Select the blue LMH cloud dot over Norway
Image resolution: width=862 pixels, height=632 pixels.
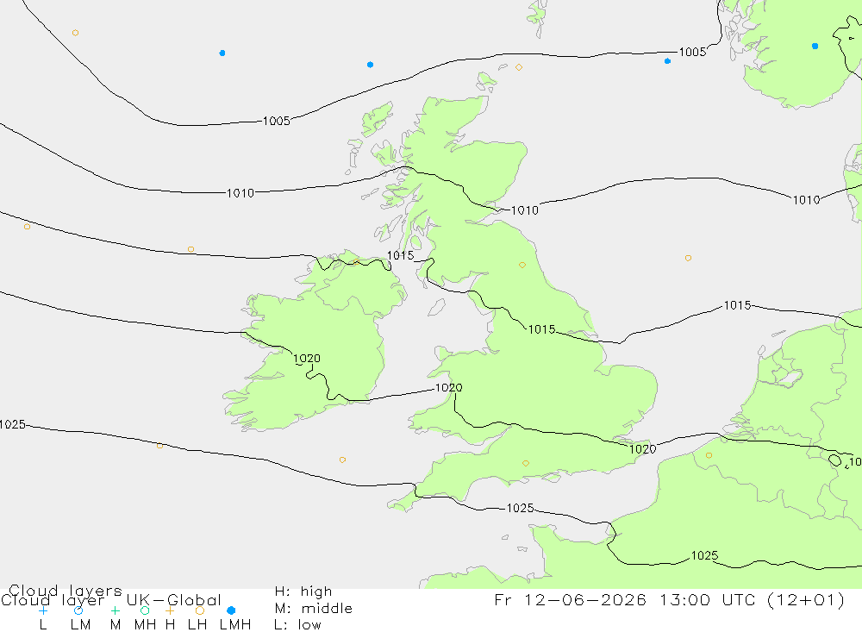815,47
